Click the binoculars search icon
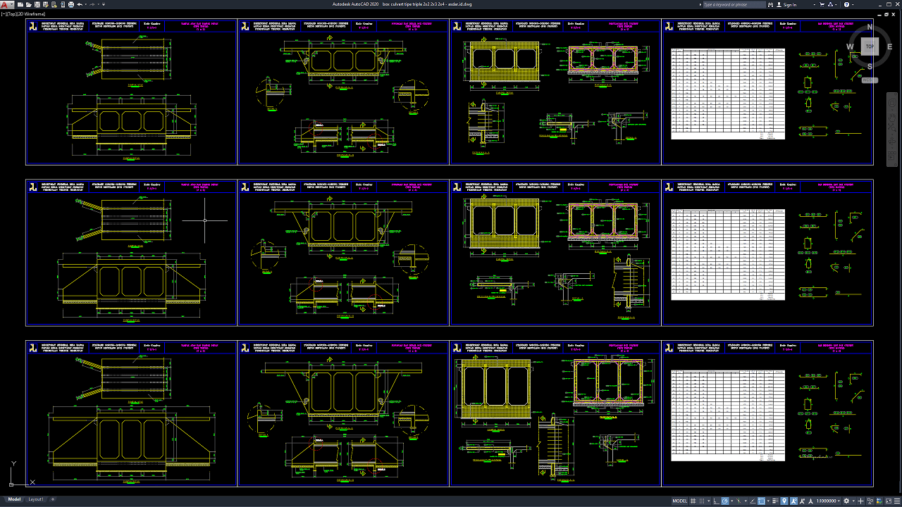The height and width of the screenshot is (507, 902). coord(770,4)
